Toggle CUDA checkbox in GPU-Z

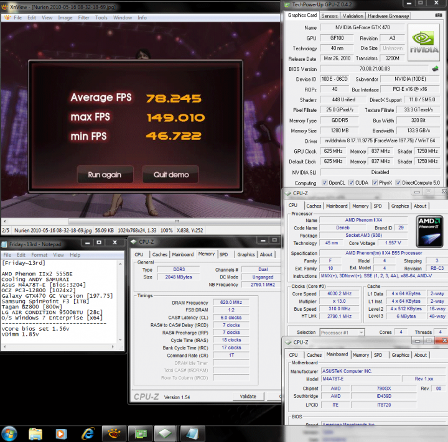(351, 182)
